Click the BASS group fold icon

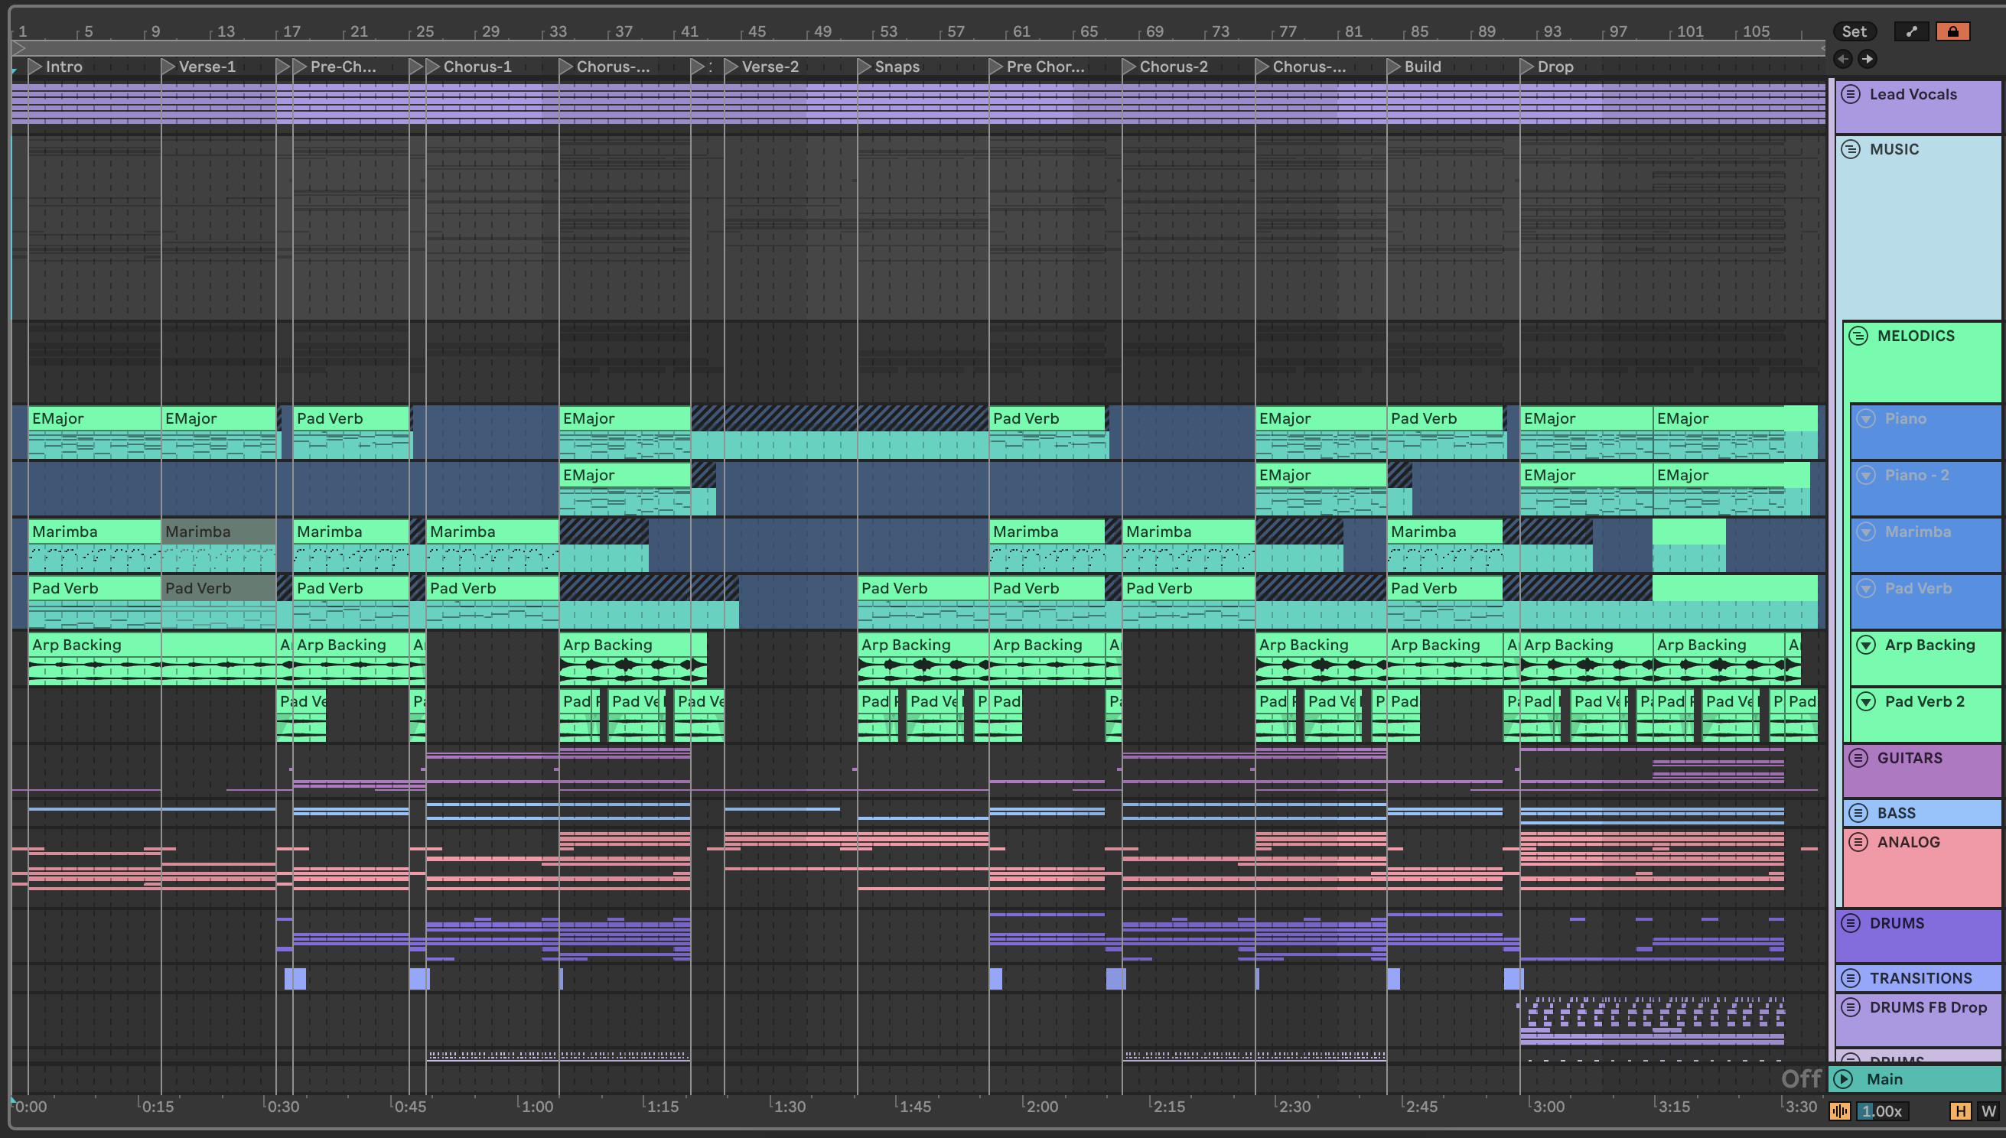pos(1858,813)
